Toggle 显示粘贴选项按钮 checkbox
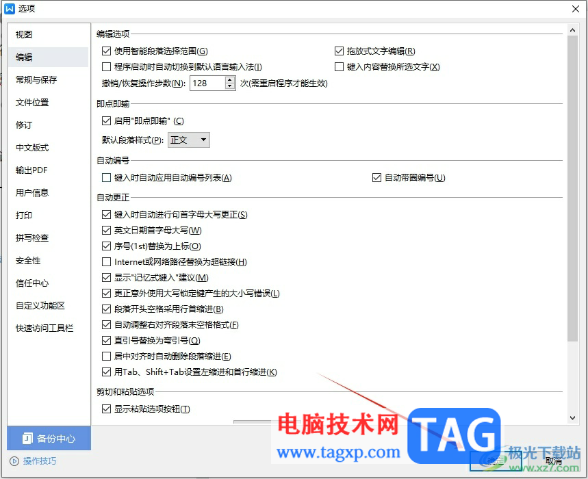Screen dimensions: 588x479 [x=107, y=409]
